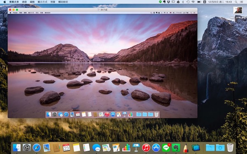The height and width of the screenshot is (154, 247).
Task: Open the pencil app icon in the Dock
Action: 186,148
